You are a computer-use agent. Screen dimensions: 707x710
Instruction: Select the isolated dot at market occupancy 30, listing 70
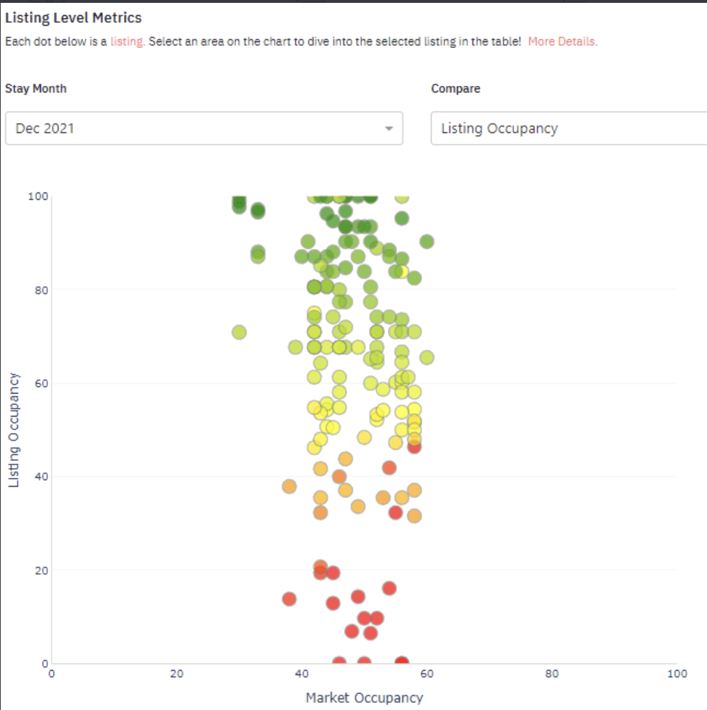(x=239, y=332)
